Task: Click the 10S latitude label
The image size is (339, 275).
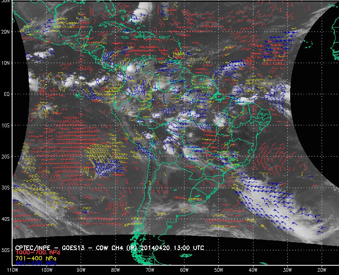Action: [x=6, y=125]
